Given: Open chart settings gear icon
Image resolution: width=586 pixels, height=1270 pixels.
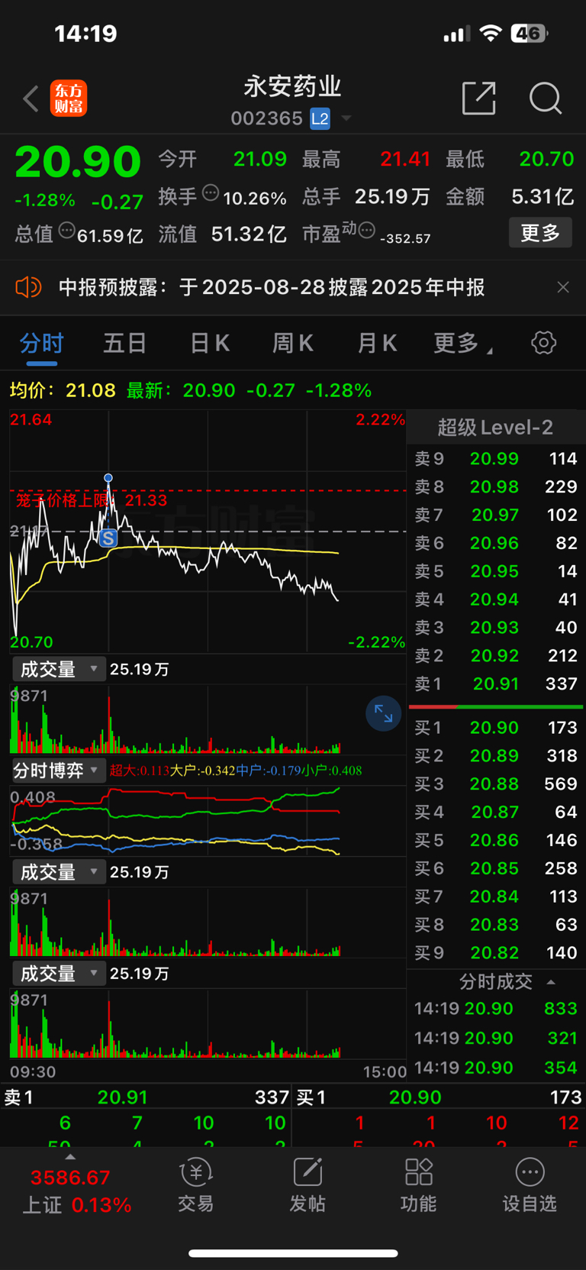Looking at the screenshot, I should (543, 342).
